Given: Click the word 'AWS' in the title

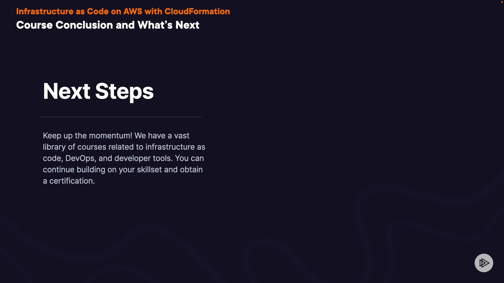Looking at the screenshot, I should pyautogui.click(x=133, y=12).
